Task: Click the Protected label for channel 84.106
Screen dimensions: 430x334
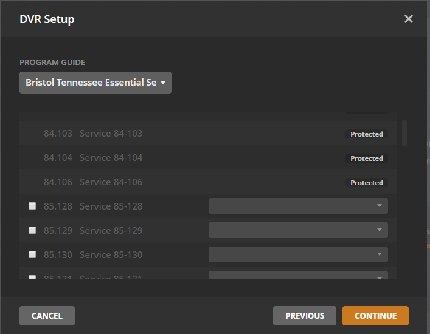Action: pyautogui.click(x=367, y=183)
